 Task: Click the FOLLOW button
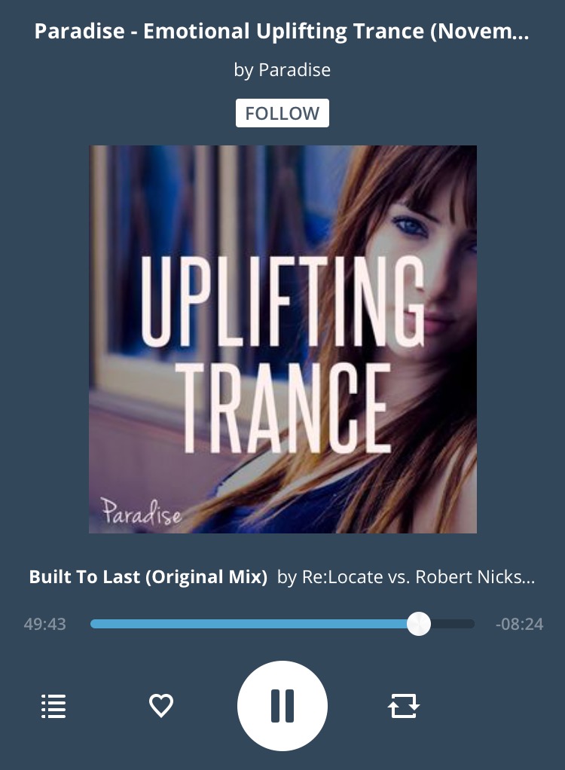282,113
